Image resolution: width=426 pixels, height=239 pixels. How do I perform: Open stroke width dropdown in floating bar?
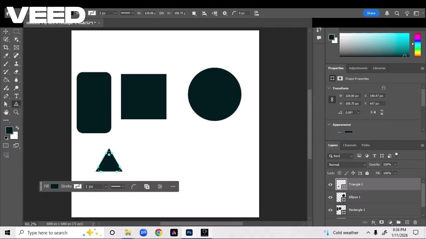point(106,187)
